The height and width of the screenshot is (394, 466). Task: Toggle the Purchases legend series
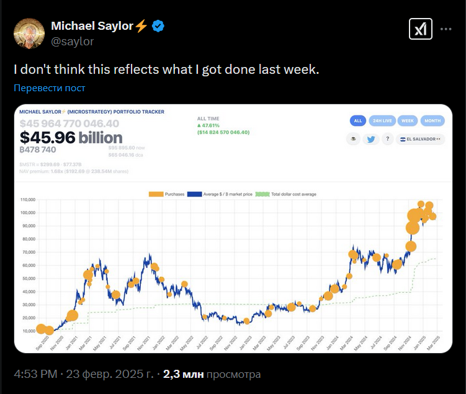(x=167, y=194)
